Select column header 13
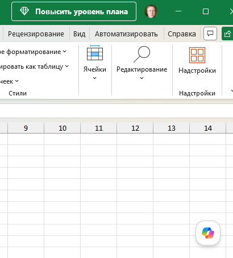 pos(172,128)
